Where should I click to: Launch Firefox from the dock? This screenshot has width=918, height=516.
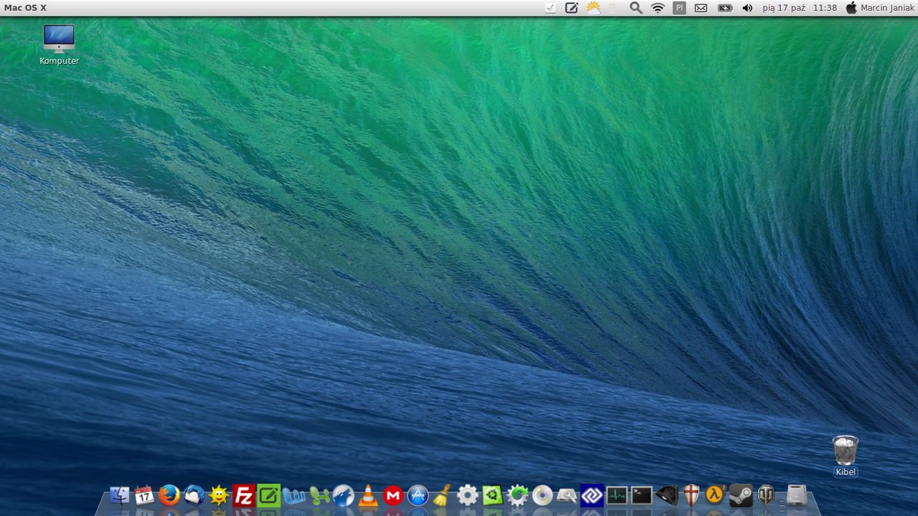pos(169,495)
